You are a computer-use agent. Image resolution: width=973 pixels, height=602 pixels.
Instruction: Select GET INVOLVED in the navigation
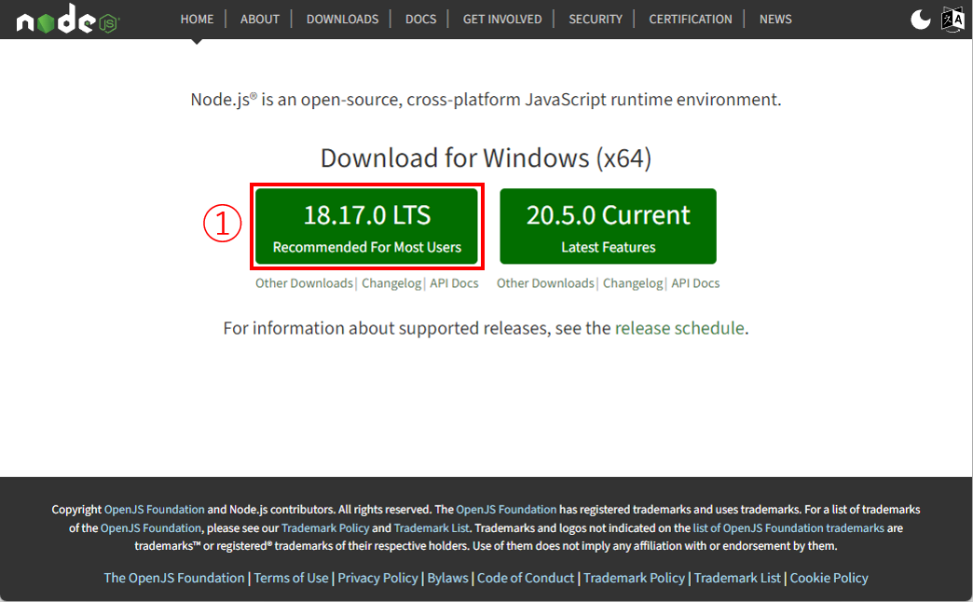coord(501,19)
